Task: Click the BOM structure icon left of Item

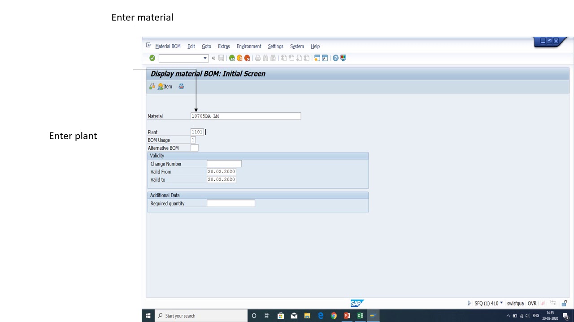Action: (152, 87)
